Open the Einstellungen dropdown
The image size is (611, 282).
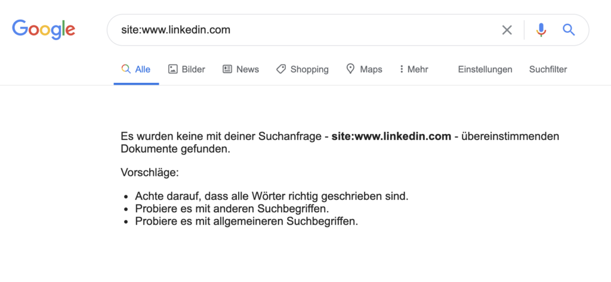(x=485, y=69)
